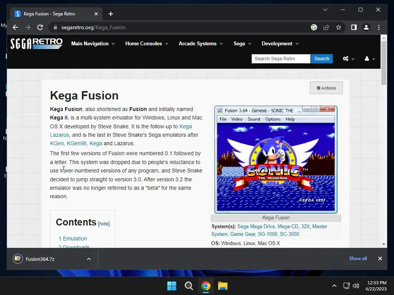The width and height of the screenshot is (394, 295).
Task: Open the clock and date in the taskbar
Action: tap(376, 286)
